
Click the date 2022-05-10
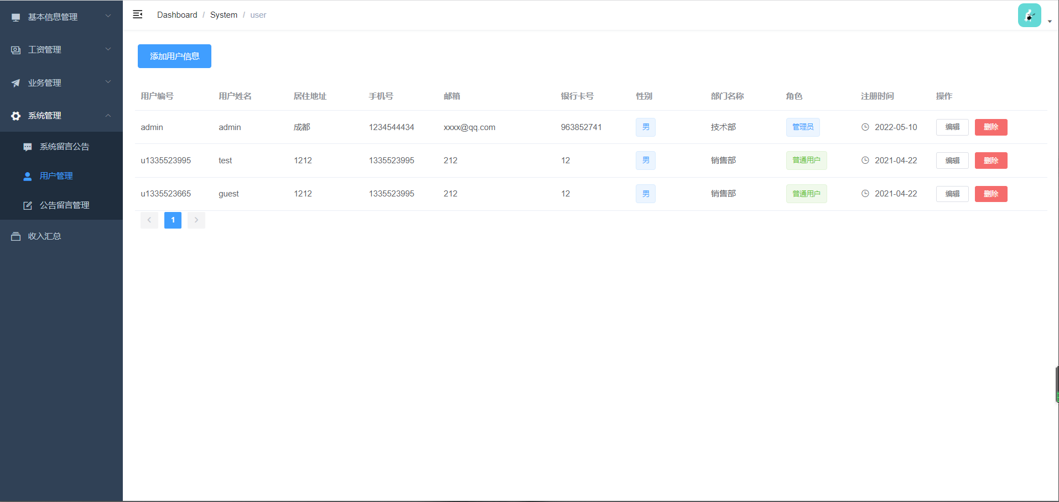(x=896, y=127)
